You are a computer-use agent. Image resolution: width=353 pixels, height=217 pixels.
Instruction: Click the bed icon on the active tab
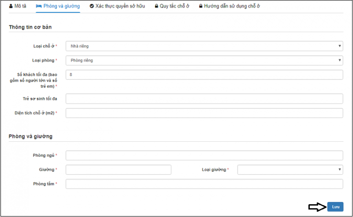[39, 6]
